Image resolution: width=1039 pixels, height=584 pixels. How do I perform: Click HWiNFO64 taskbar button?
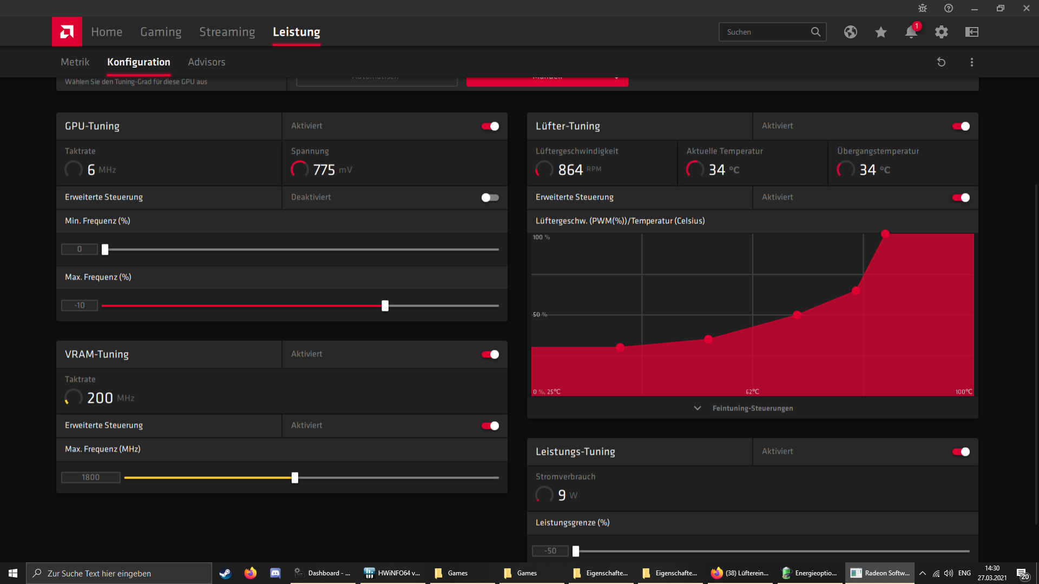pos(393,573)
